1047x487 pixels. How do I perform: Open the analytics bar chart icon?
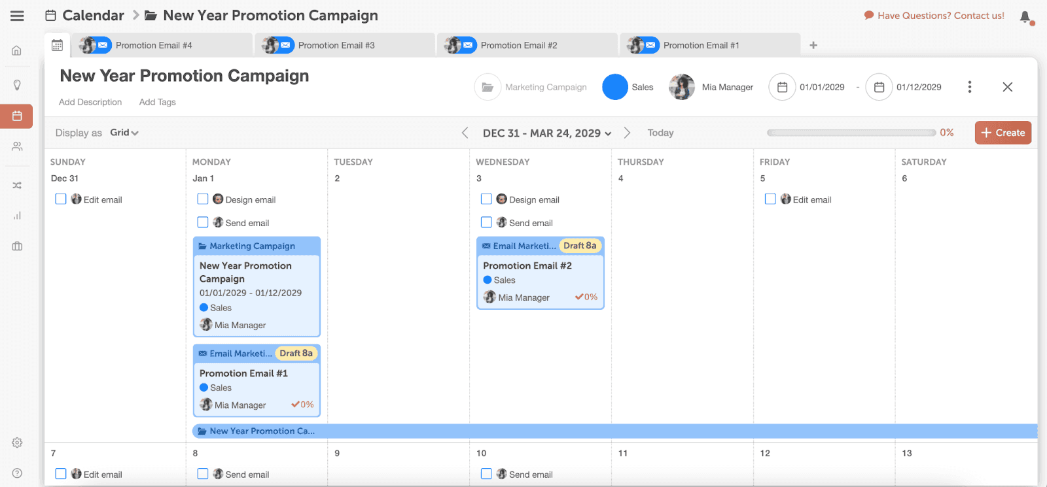click(17, 216)
